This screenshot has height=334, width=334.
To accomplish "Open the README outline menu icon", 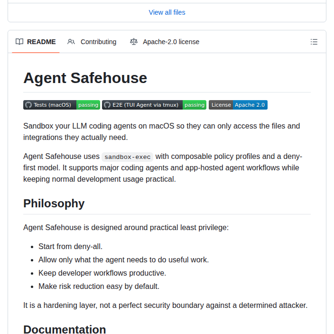I will pyautogui.click(x=314, y=42).
